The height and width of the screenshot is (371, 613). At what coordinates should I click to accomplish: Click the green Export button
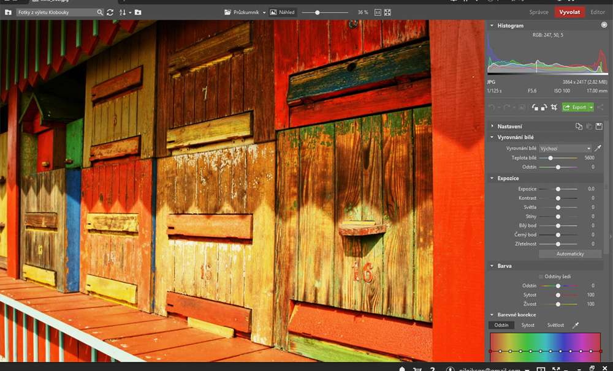click(575, 107)
